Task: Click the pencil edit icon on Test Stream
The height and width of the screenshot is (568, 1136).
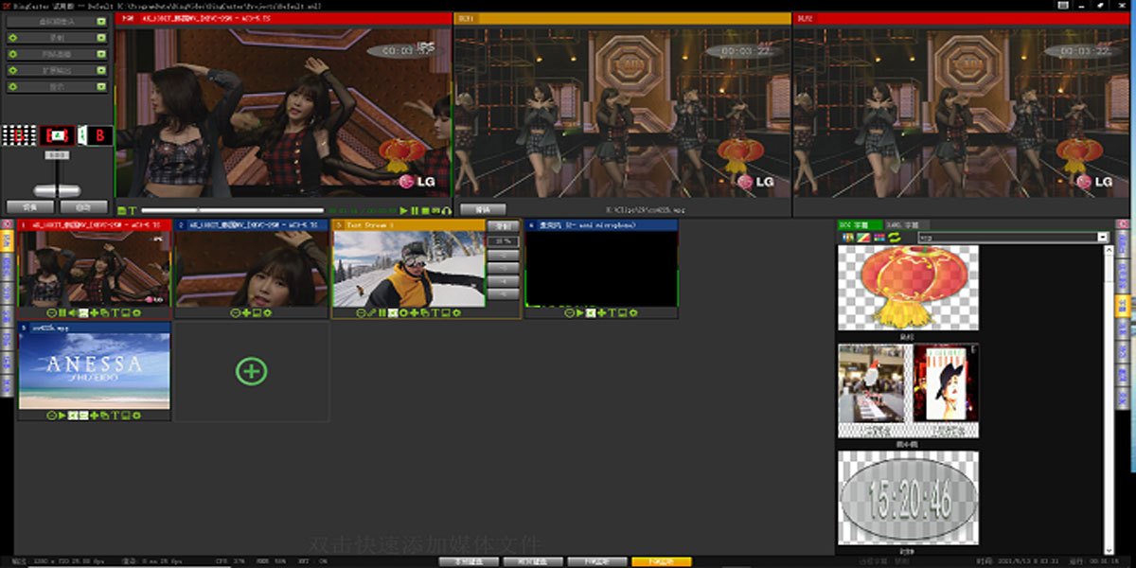Action: click(372, 312)
